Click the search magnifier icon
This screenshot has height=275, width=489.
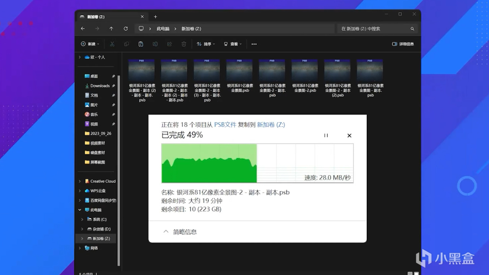pyautogui.click(x=412, y=29)
